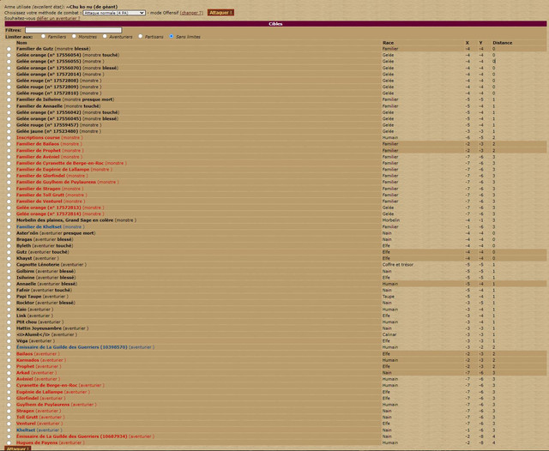Click the name 'Familier de Prophet'
549x451 pixels.
(39, 150)
